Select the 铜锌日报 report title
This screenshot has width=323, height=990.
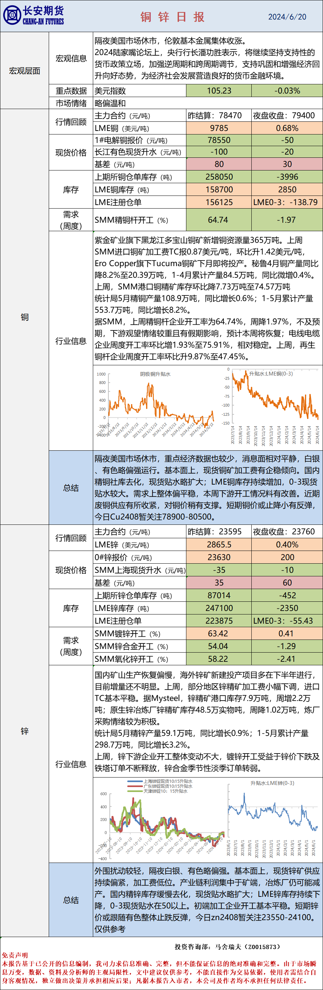coord(172,17)
